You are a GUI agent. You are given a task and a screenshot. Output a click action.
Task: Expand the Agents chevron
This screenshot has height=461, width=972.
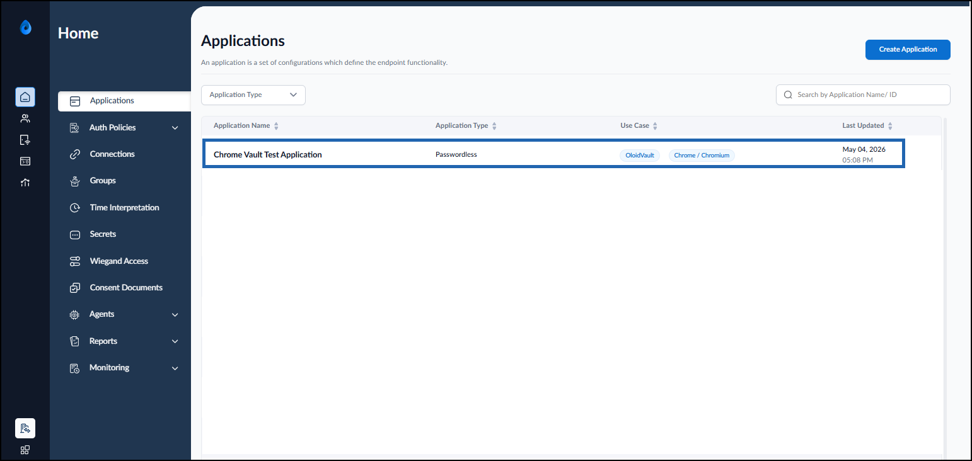[x=175, y=315]
